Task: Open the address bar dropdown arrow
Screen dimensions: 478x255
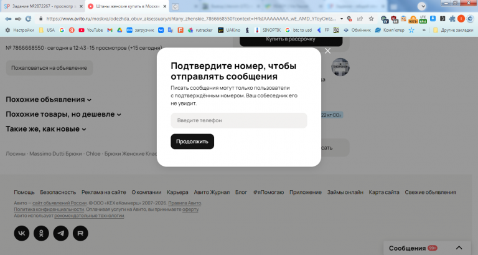Action: tap(342, 19)
